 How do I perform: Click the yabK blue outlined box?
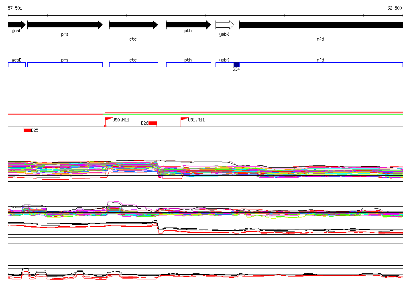[x=225, y=65]
